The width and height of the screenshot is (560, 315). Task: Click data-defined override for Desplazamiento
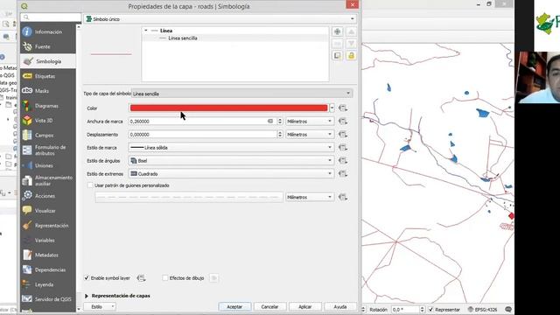pyautogui.click(x=343, y=134)
